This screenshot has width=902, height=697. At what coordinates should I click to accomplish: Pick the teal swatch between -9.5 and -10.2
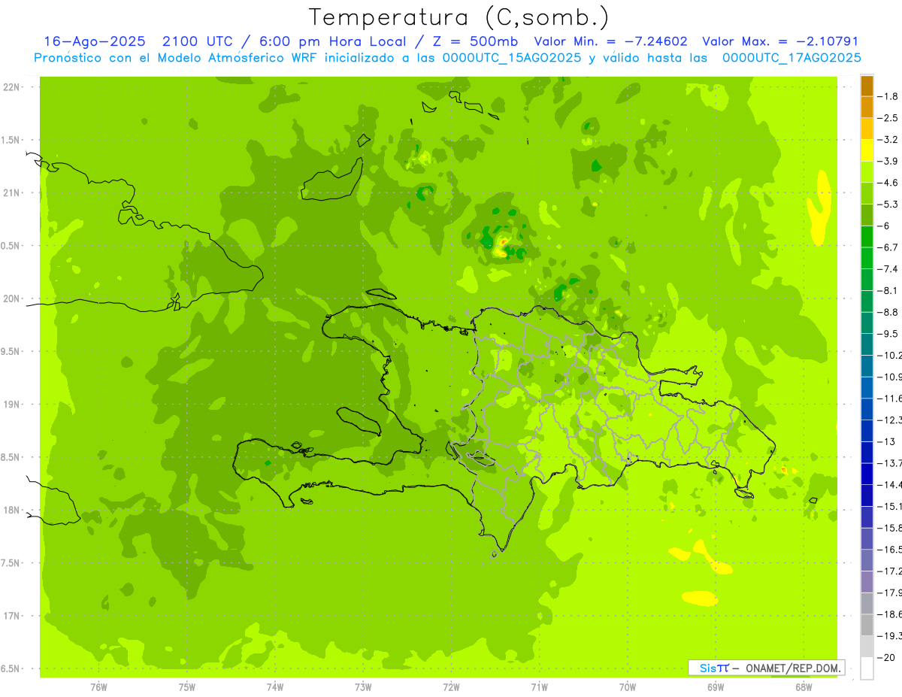point(867,344)
